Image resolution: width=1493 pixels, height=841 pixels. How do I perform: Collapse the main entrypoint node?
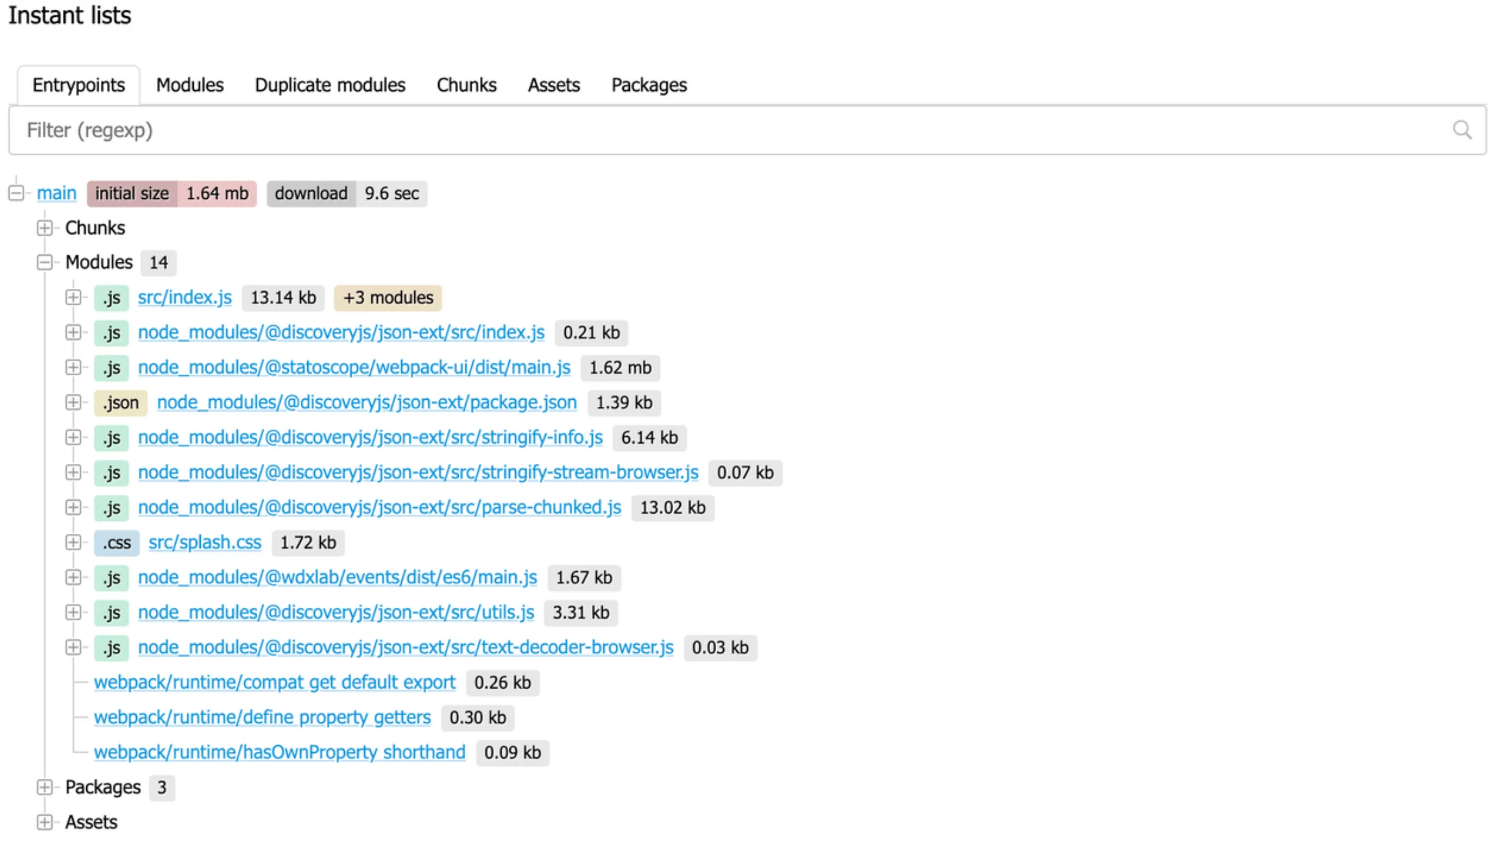coord(16,193)
